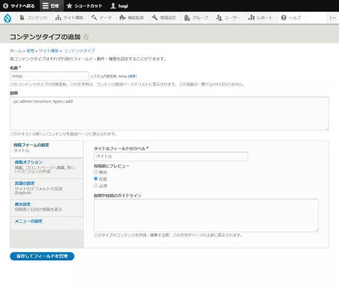
Task: Click the サイトへ戻る link
Action: [x=23, y=6]
